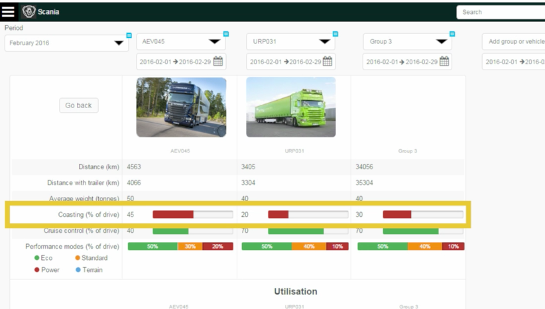Click Coasting (% of drive) label
545x309 pixels.
tap(88, 215)
